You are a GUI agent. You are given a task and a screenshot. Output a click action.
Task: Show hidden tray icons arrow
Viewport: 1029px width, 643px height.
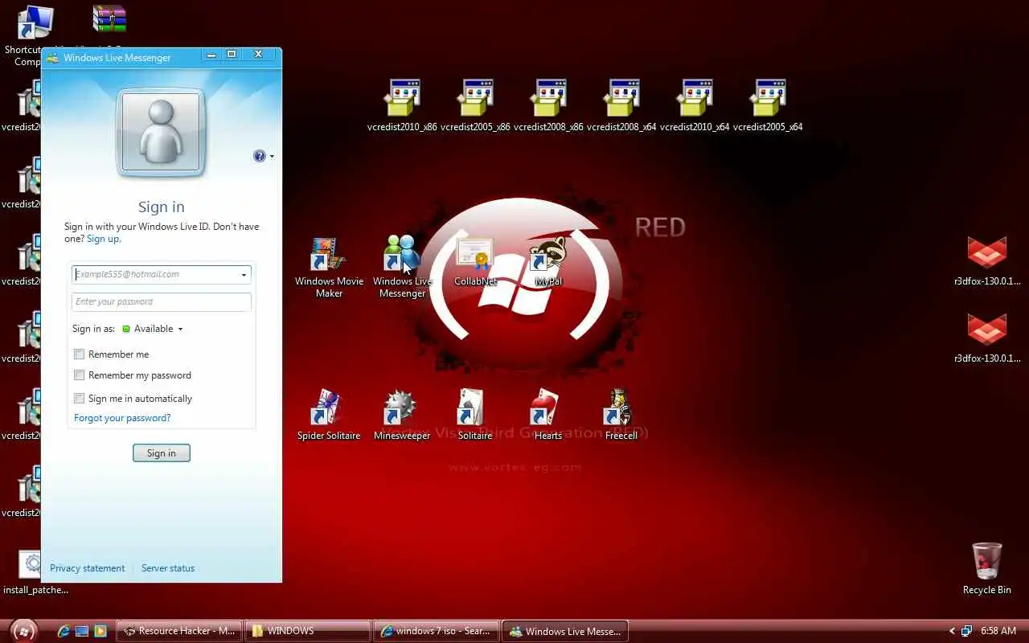pyautogui.click(x=953, y=631)
